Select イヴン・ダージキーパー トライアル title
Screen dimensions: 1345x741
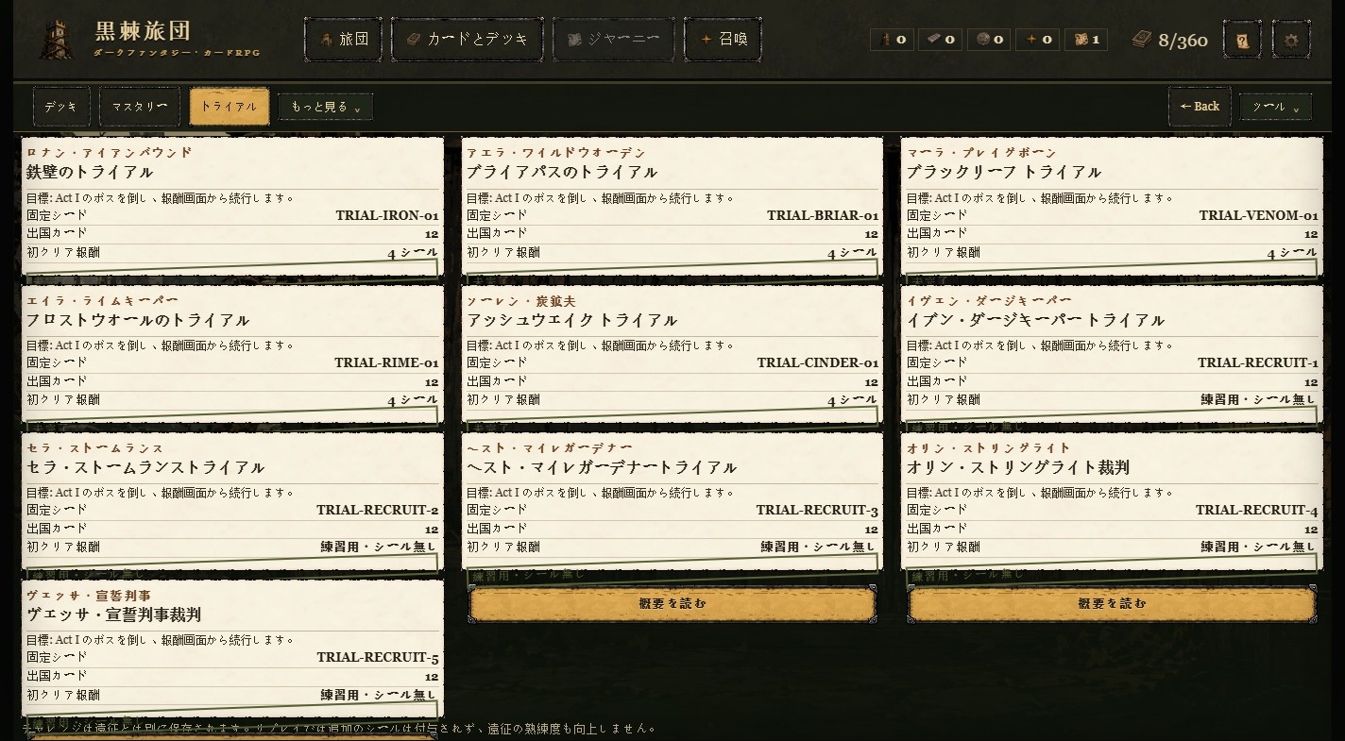[1036, 320]
